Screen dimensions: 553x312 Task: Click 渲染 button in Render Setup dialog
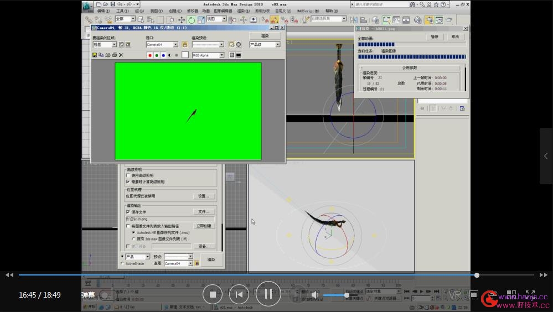211,259
